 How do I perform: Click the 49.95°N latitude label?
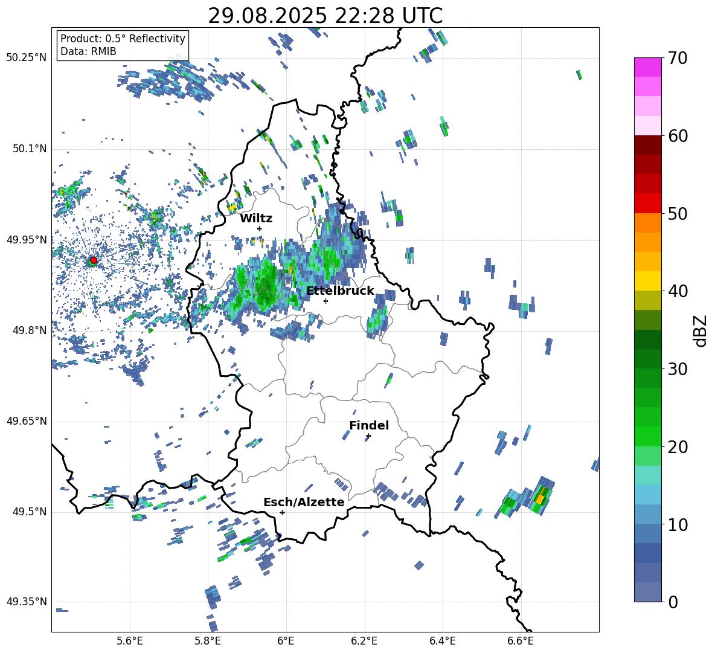pyautogui.click(x=27, y=239)
